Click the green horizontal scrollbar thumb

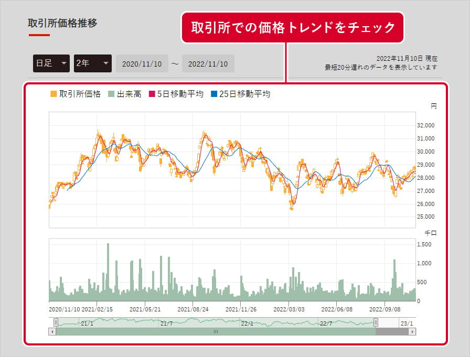216,331
